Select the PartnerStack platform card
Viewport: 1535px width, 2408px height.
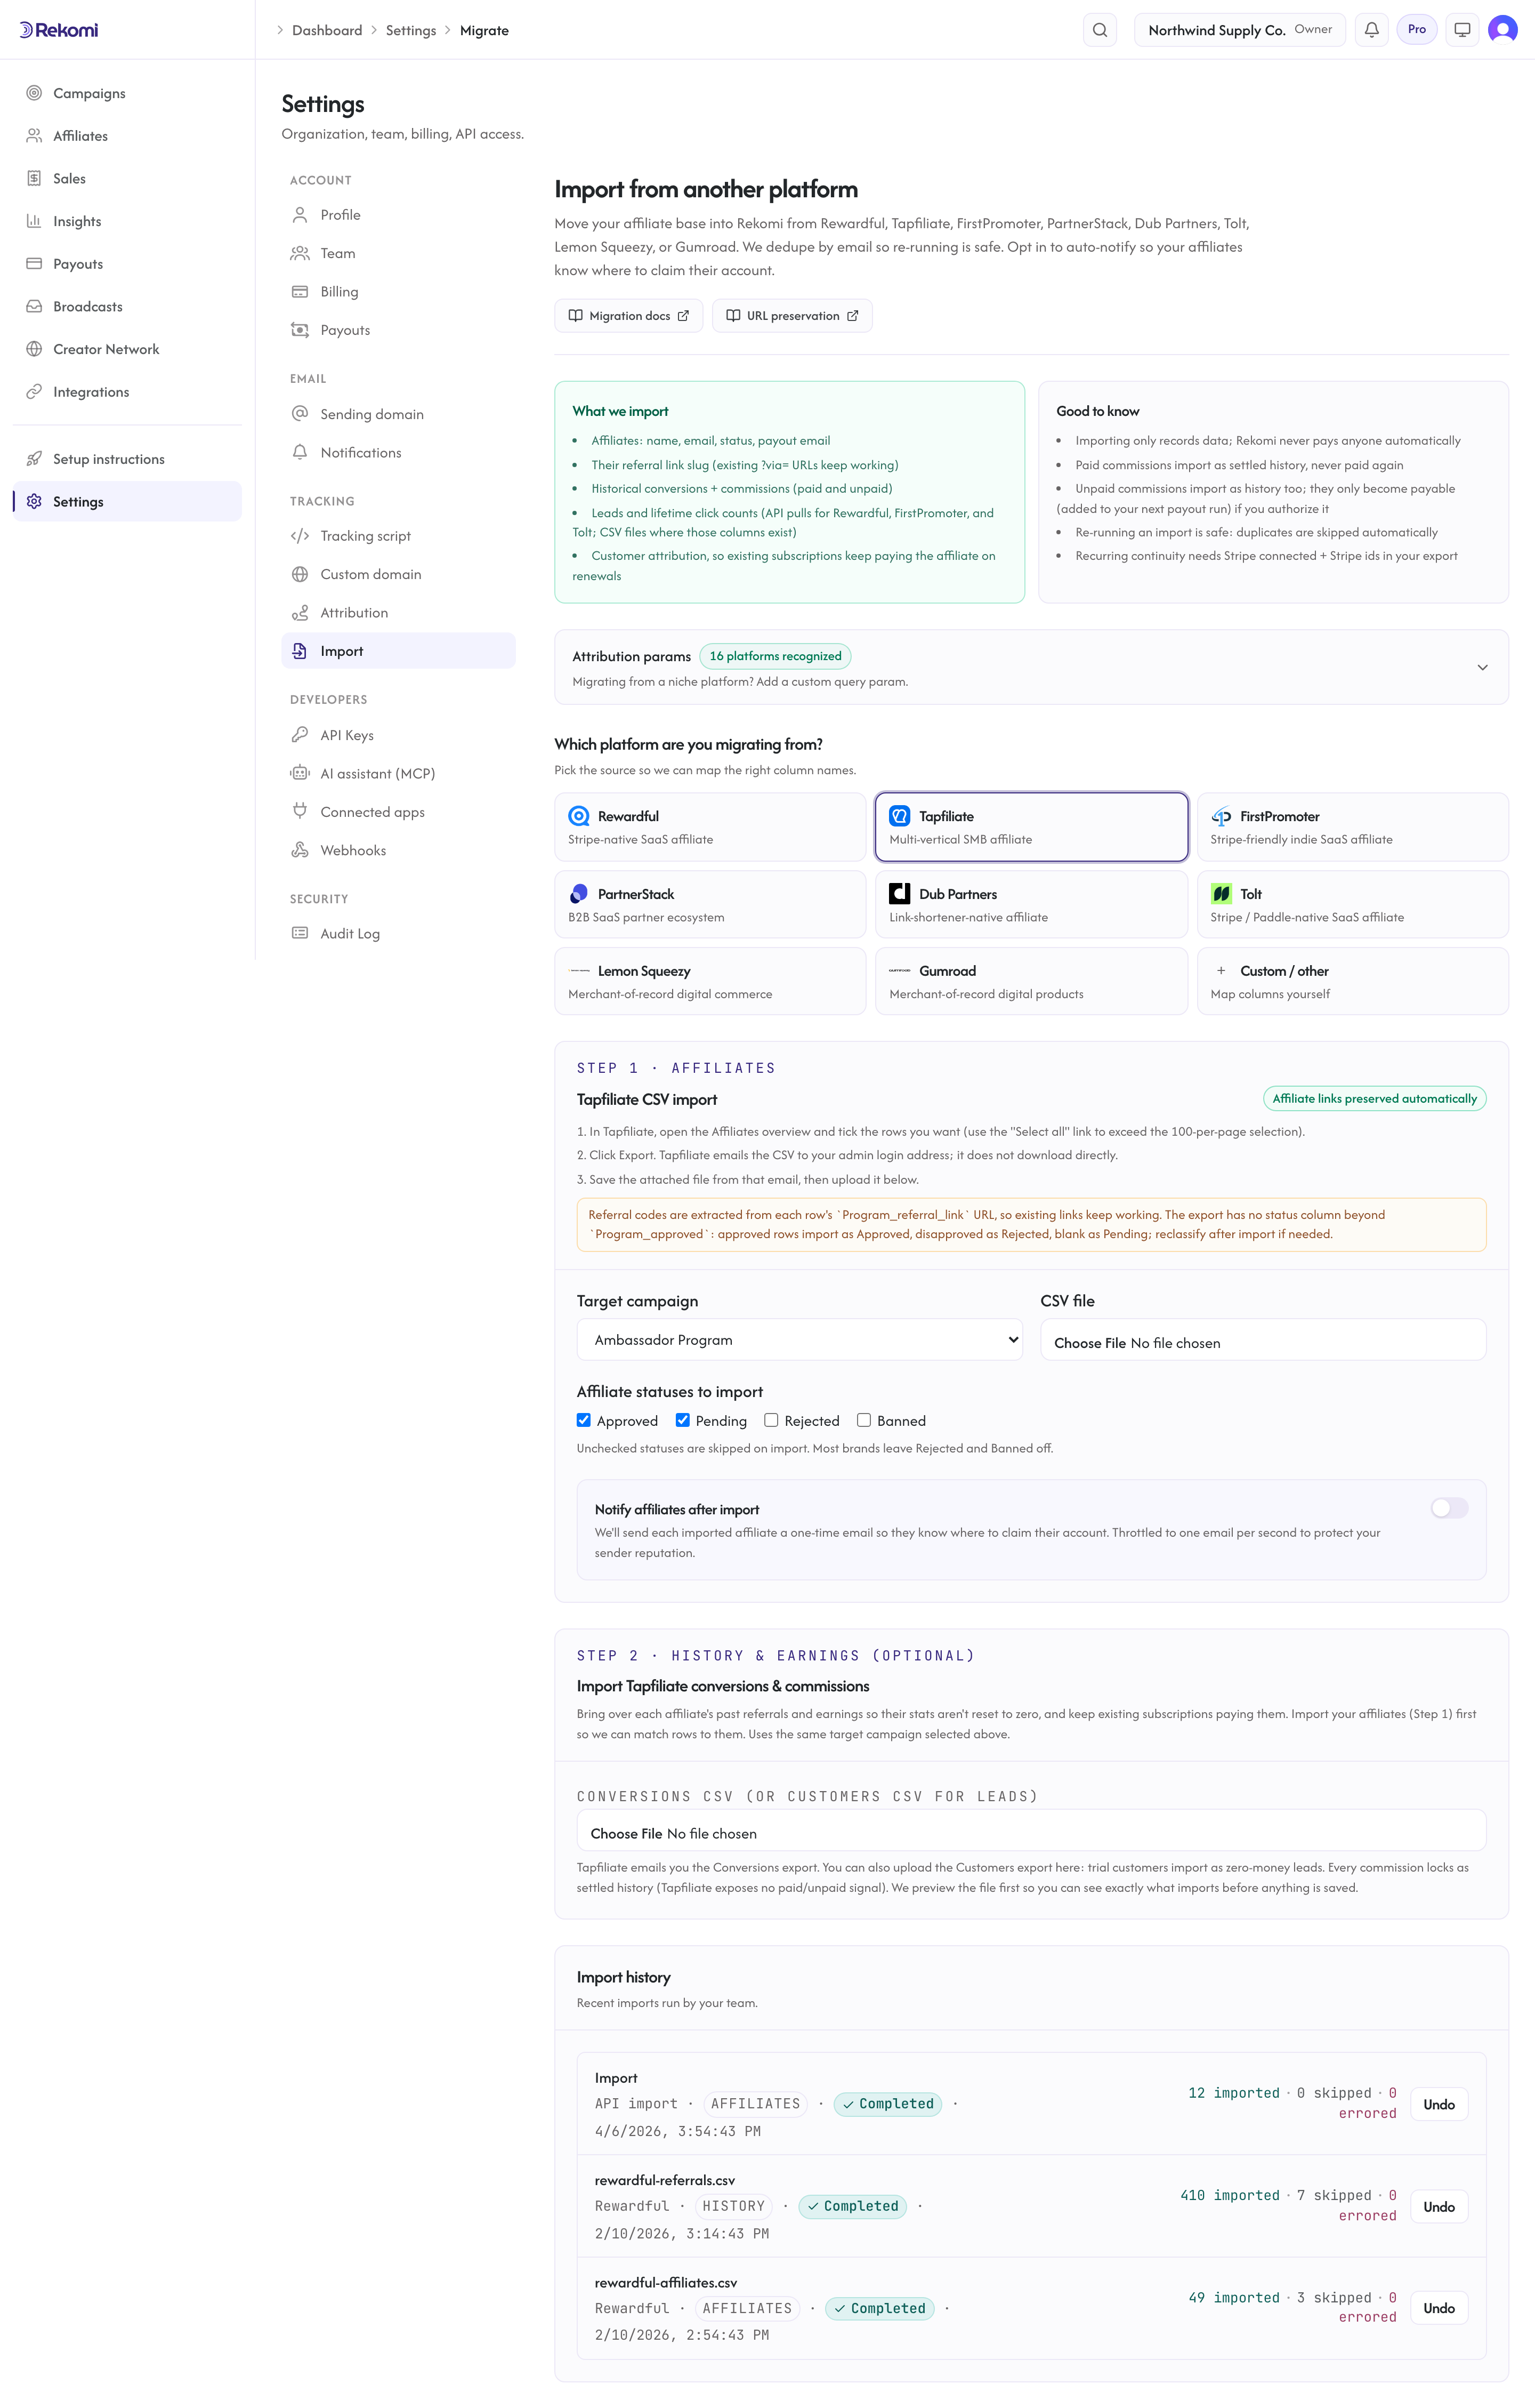[710, 904]
